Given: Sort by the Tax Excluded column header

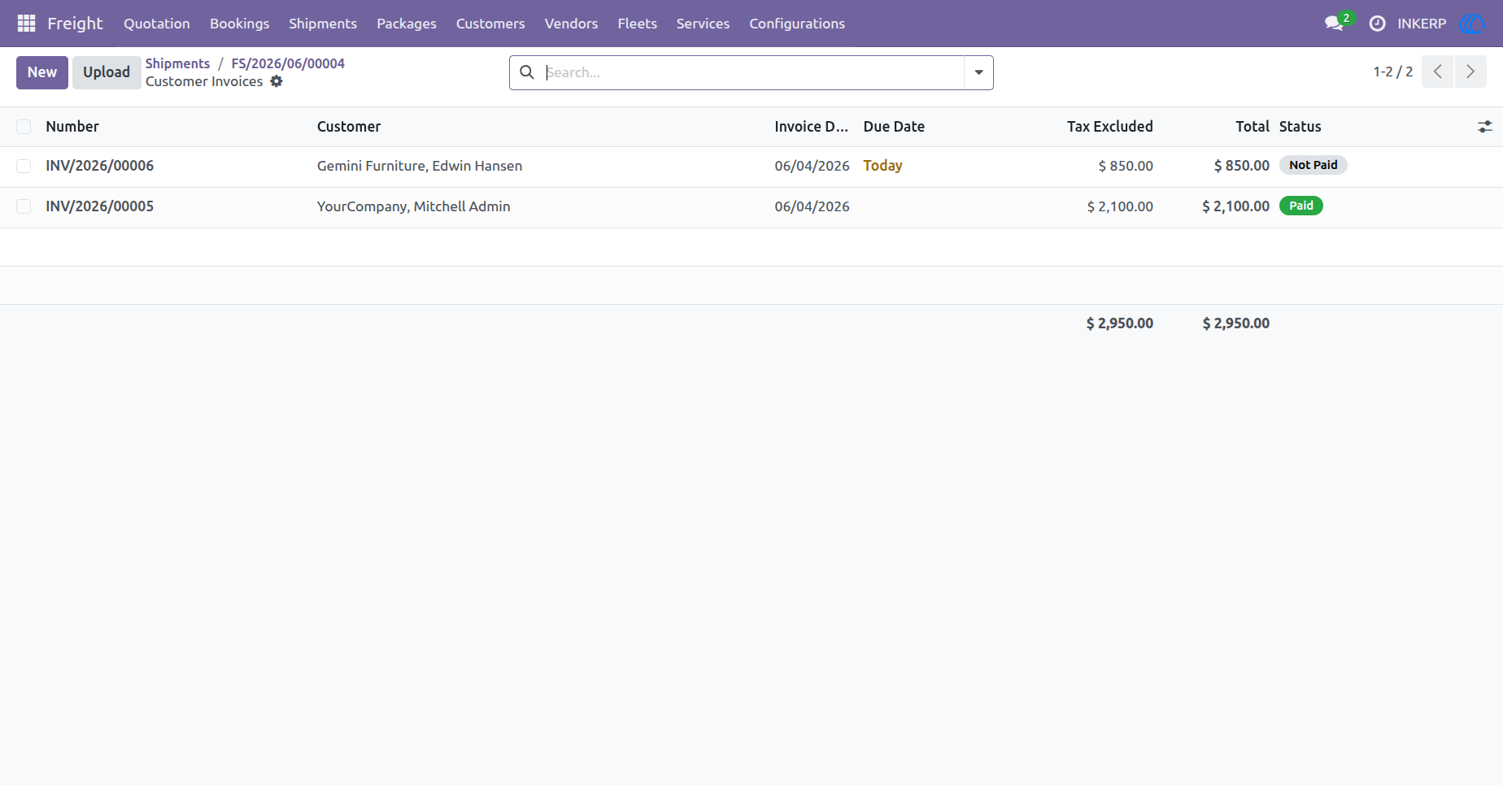Looking at the screenshot, I should click(1109, 127).
